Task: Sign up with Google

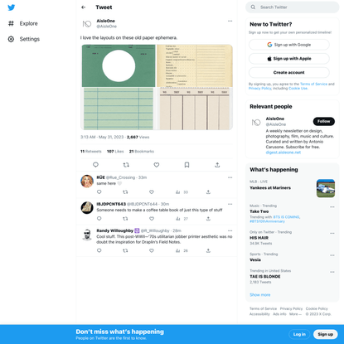Action: (x=289, y=45)
